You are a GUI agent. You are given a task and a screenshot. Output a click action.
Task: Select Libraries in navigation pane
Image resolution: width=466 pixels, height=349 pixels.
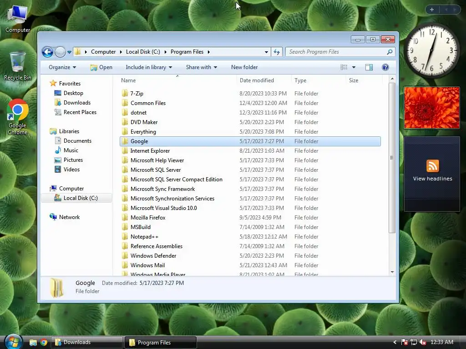(69, 131)
